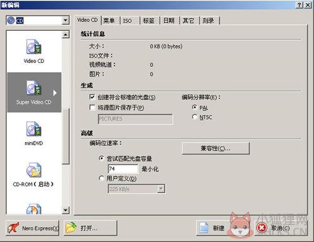
Task: Click the 编码位速率 label
Action: (x=106, y=143)
